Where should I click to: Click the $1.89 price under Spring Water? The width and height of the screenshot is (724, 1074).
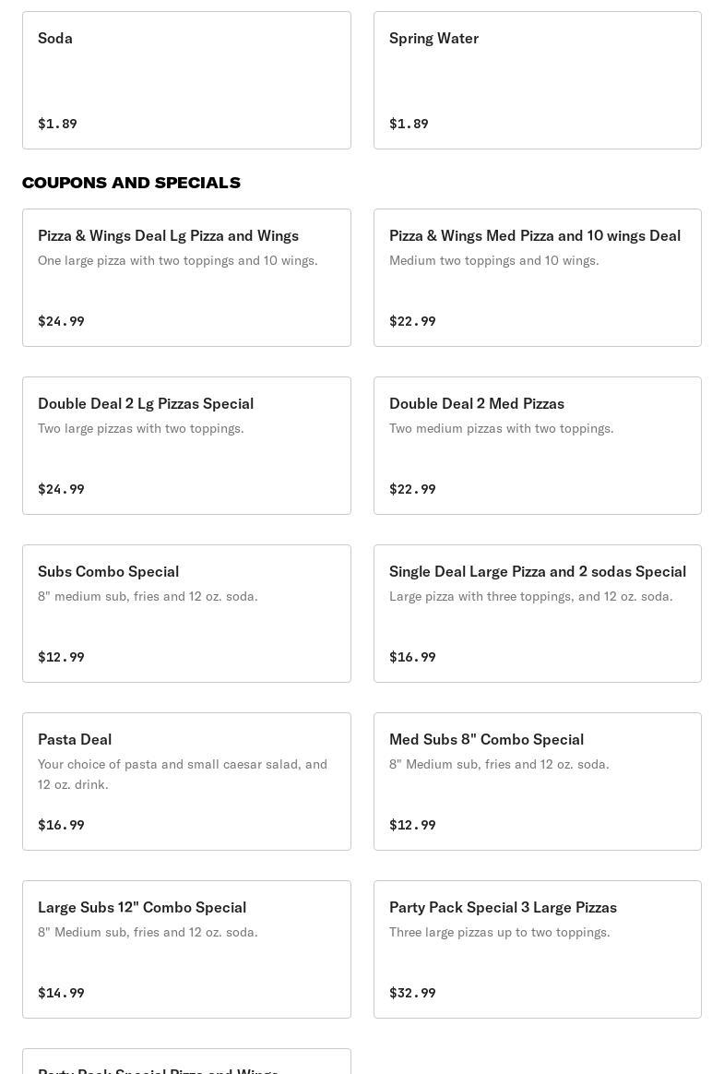(x=409, y=124)
